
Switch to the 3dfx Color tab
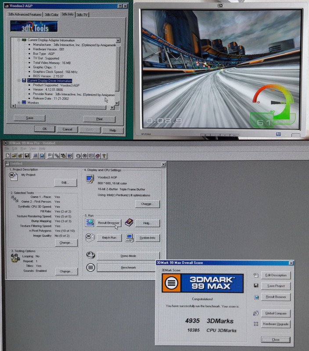[x=51, y=14]
